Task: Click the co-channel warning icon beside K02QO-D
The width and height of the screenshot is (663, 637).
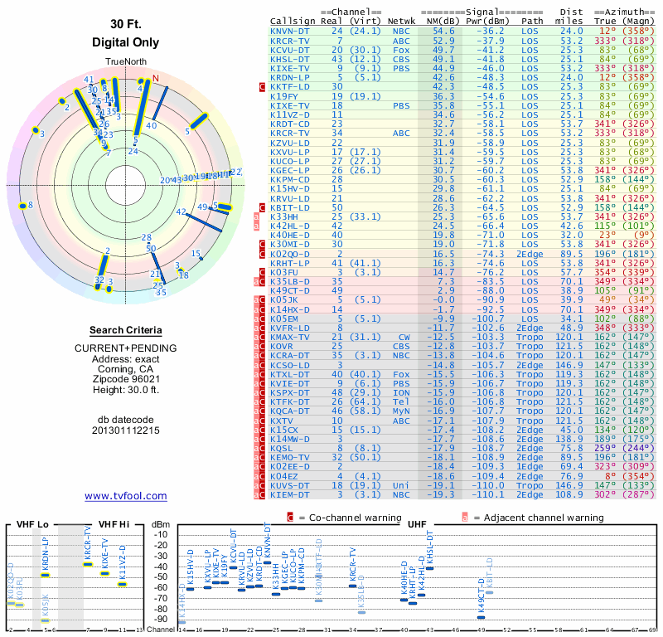Action: click(262, 254)
